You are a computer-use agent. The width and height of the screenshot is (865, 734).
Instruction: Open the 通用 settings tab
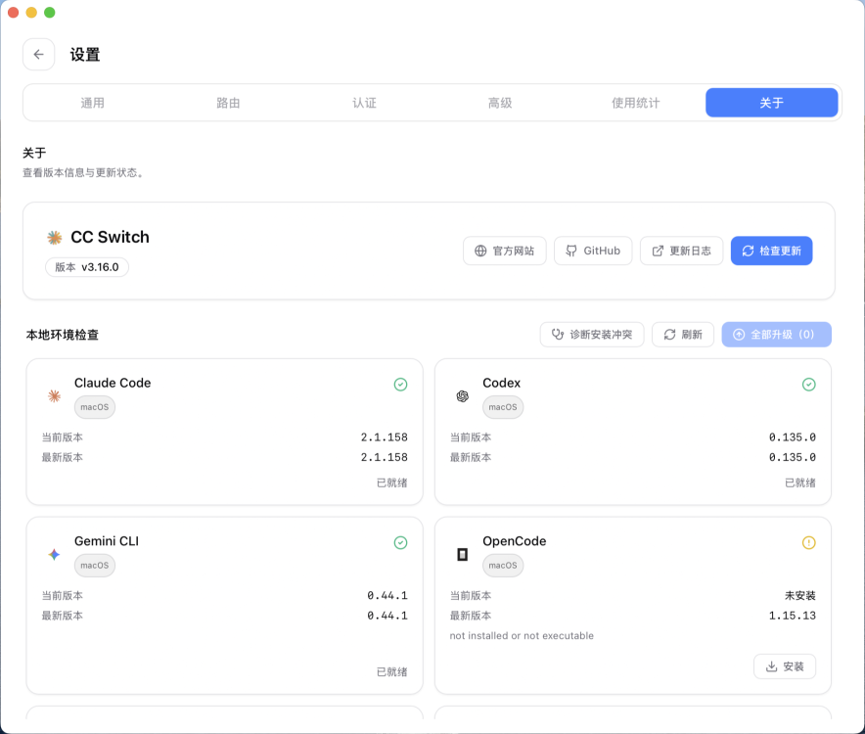[92, 103]
